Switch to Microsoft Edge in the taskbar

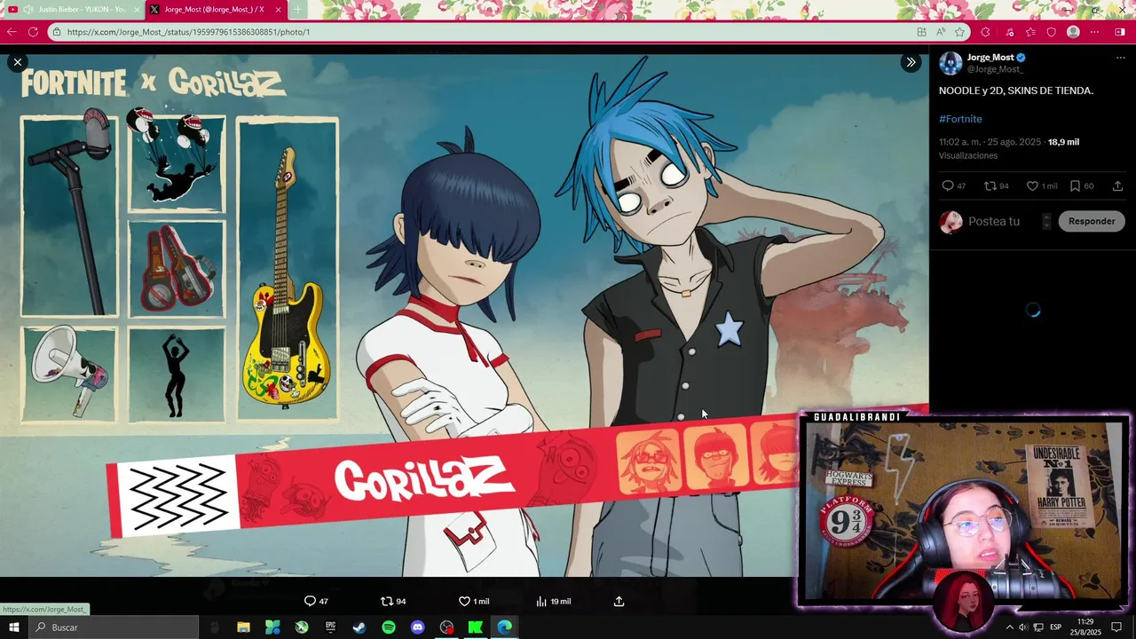pos(505,627)
